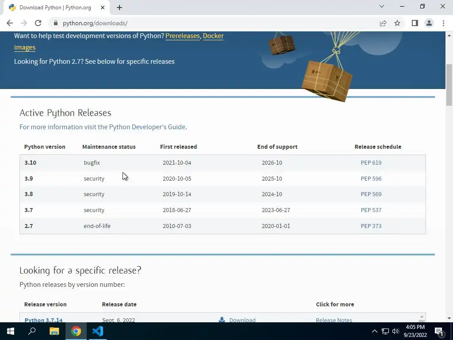Open the Prereleases link
Screen dimensions: 453x340
[182, 36]
